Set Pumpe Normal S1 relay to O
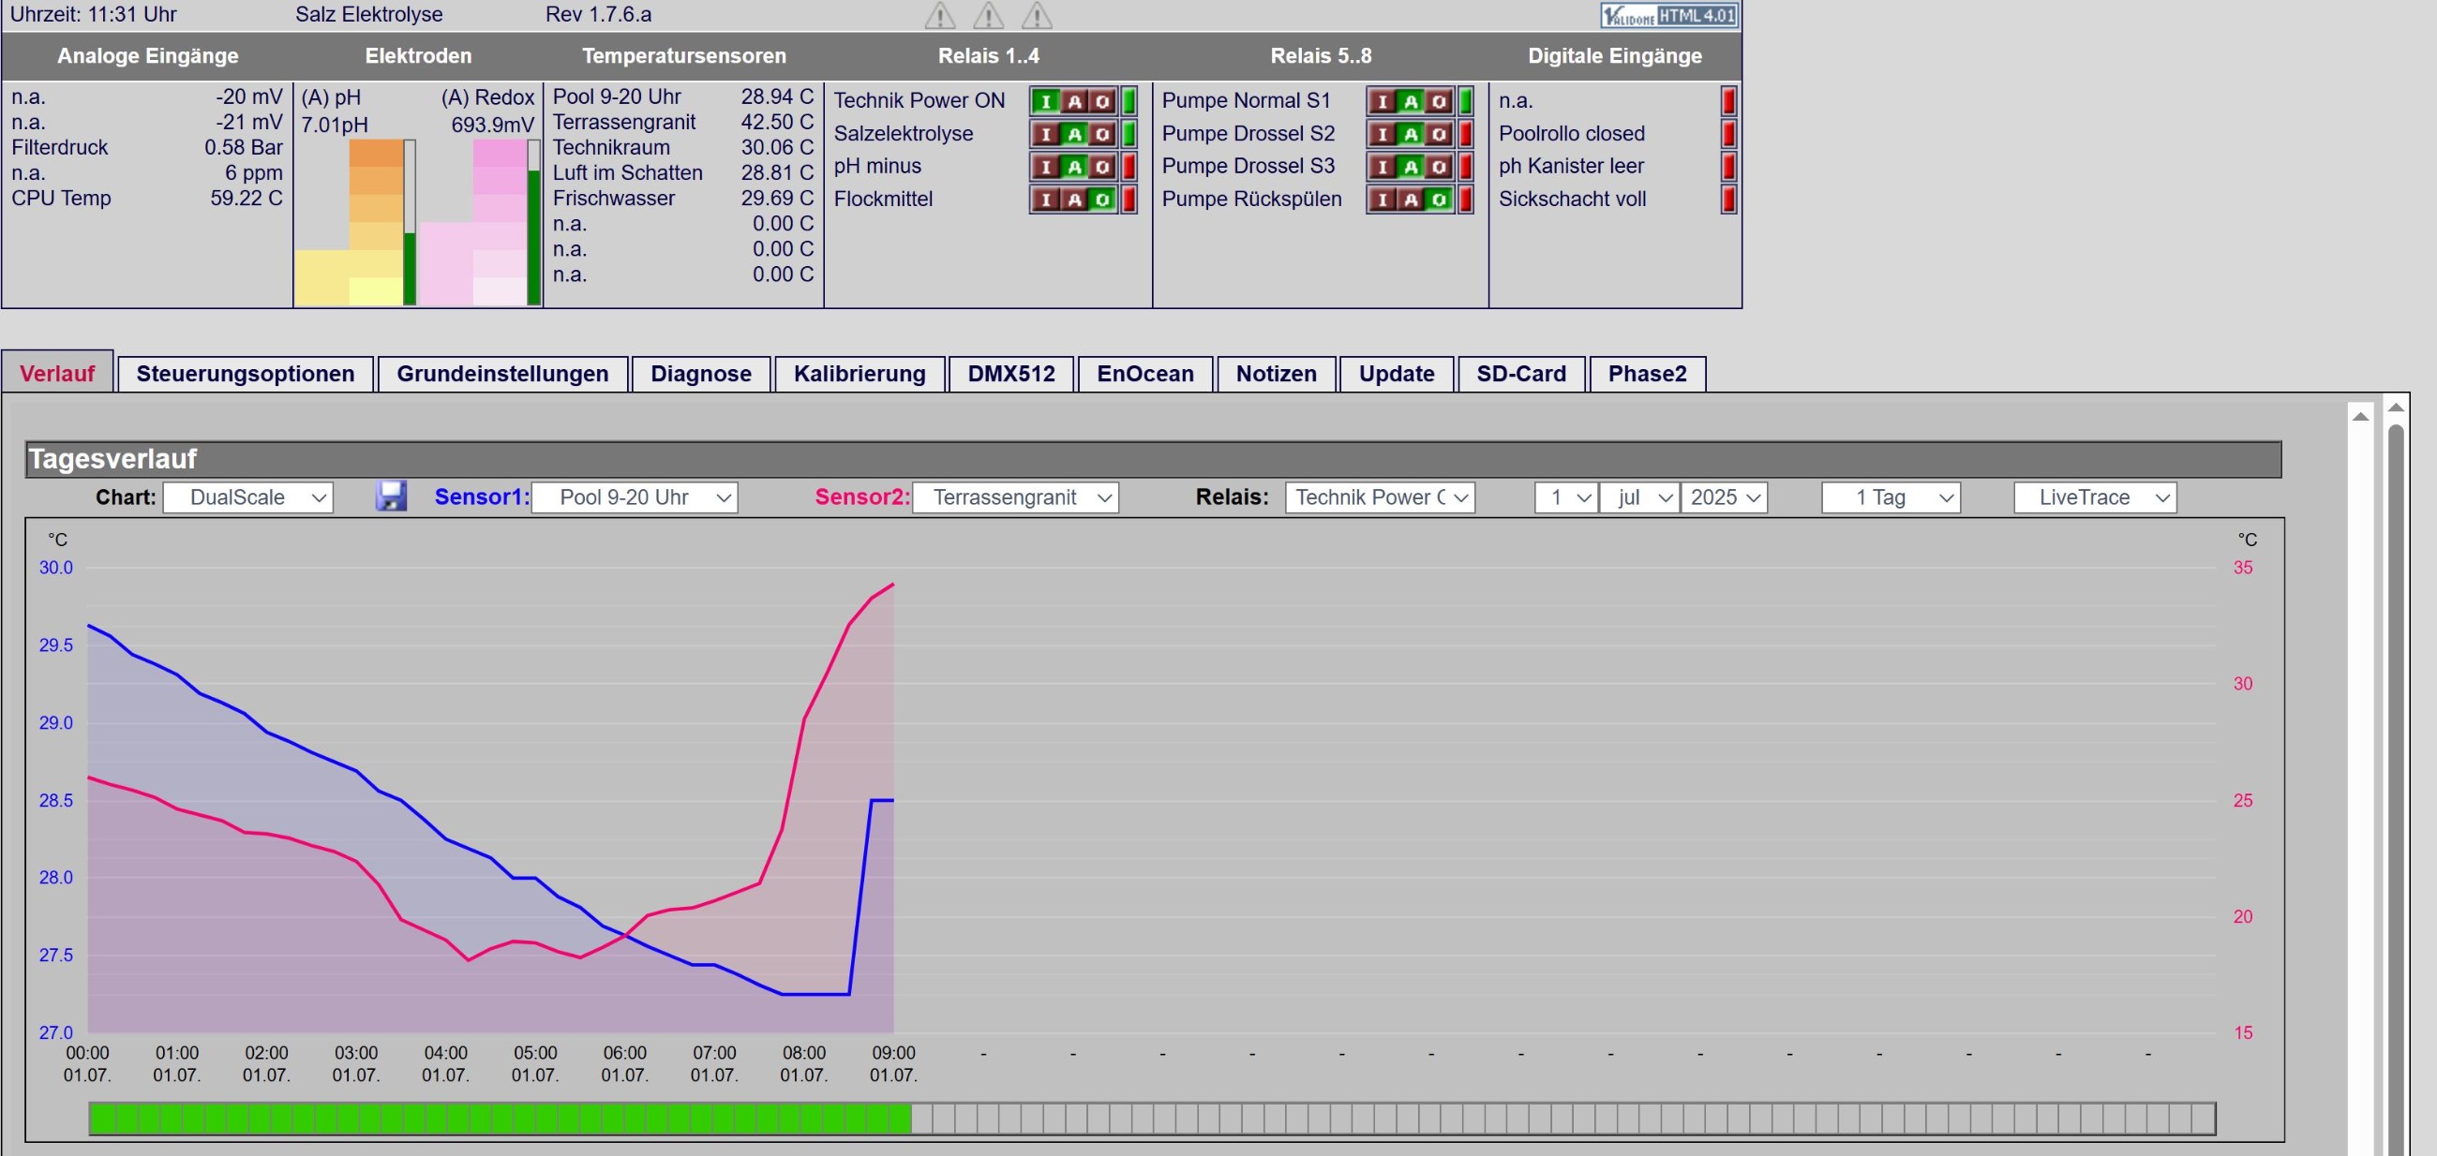The width and height of the screenshot is (2437, 1156). 1439,101
